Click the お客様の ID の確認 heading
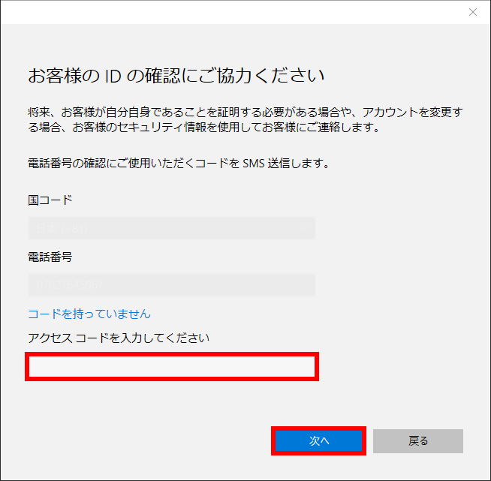This screenshot has height=481, width=491. click(176, 77)
